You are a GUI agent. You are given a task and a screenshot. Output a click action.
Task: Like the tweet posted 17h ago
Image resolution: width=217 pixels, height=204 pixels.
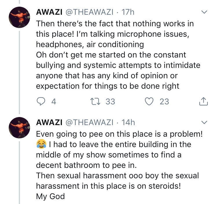click(x=149, y=101)
